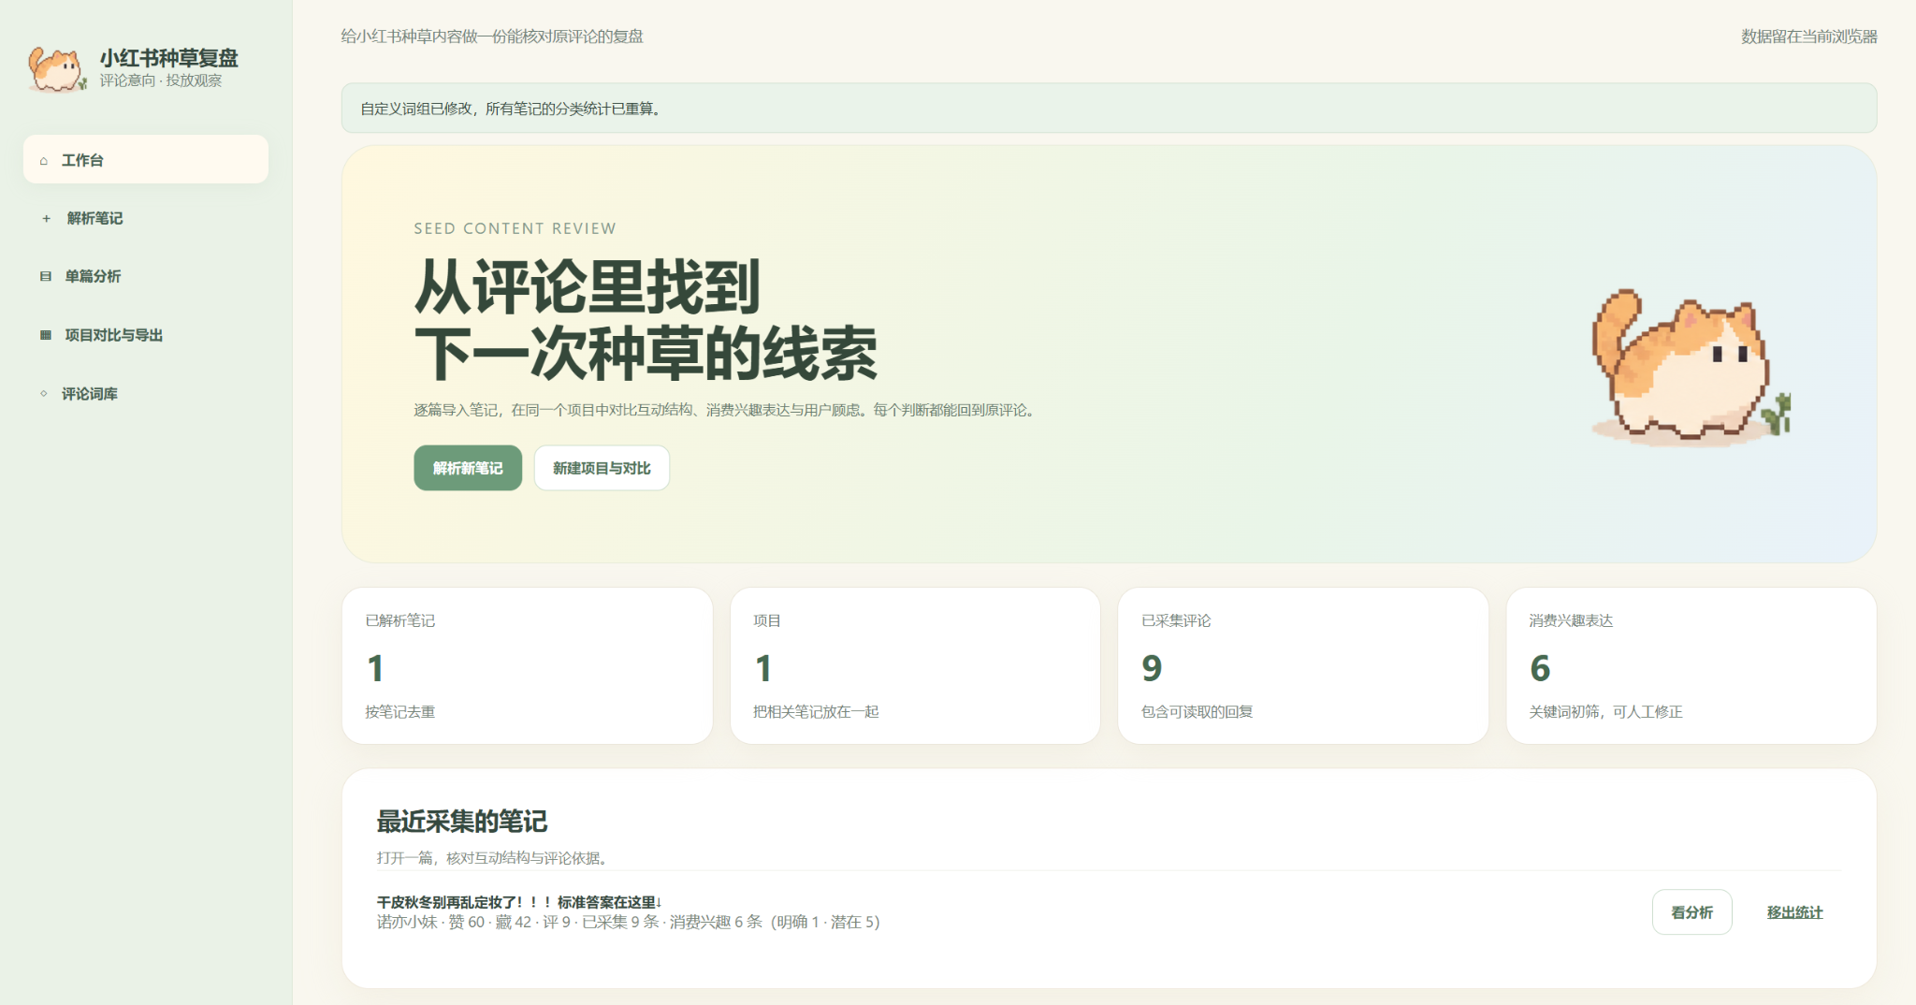The width and height of the screenshot is (1916, 1005).
Task: Open 评论词库 in the sidebar
Action: click(146, 394)
